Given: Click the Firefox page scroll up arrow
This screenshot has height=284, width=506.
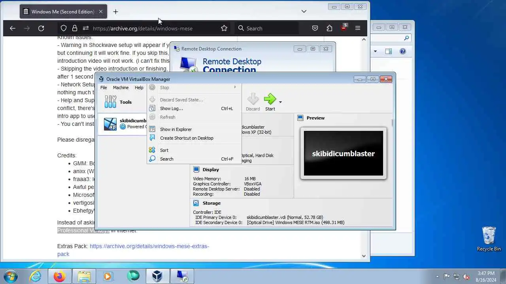Looking at the screenshot, I should click(x=364, y=39).
